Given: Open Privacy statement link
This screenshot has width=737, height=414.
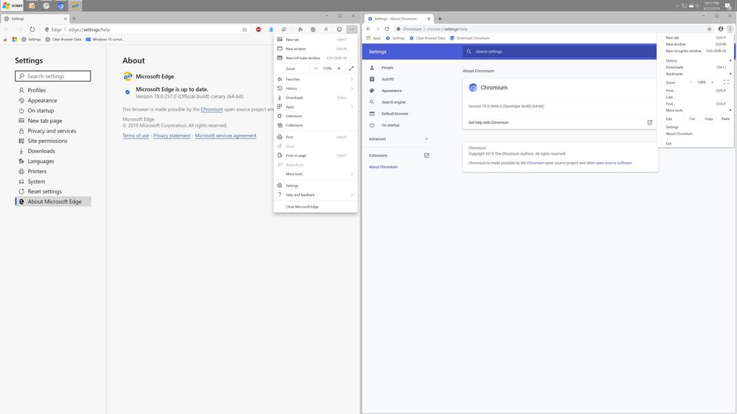Looking at the screenshot, I should pyautogui.click(x=172, y=136).
